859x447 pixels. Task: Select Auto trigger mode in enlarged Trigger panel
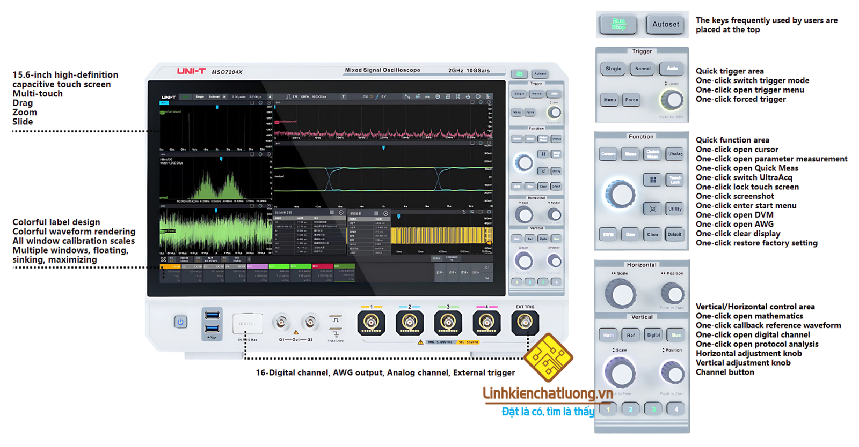coord(672,69)
